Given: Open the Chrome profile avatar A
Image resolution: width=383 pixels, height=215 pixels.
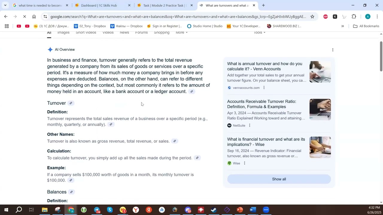Looking at the screenshot, I should (x=368, y=17).
